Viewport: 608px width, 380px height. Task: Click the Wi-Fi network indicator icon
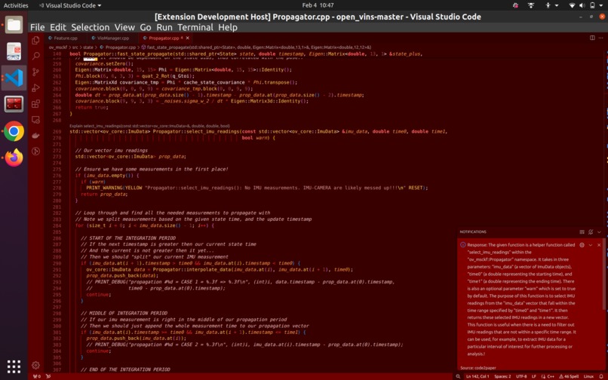pos(572,5)
